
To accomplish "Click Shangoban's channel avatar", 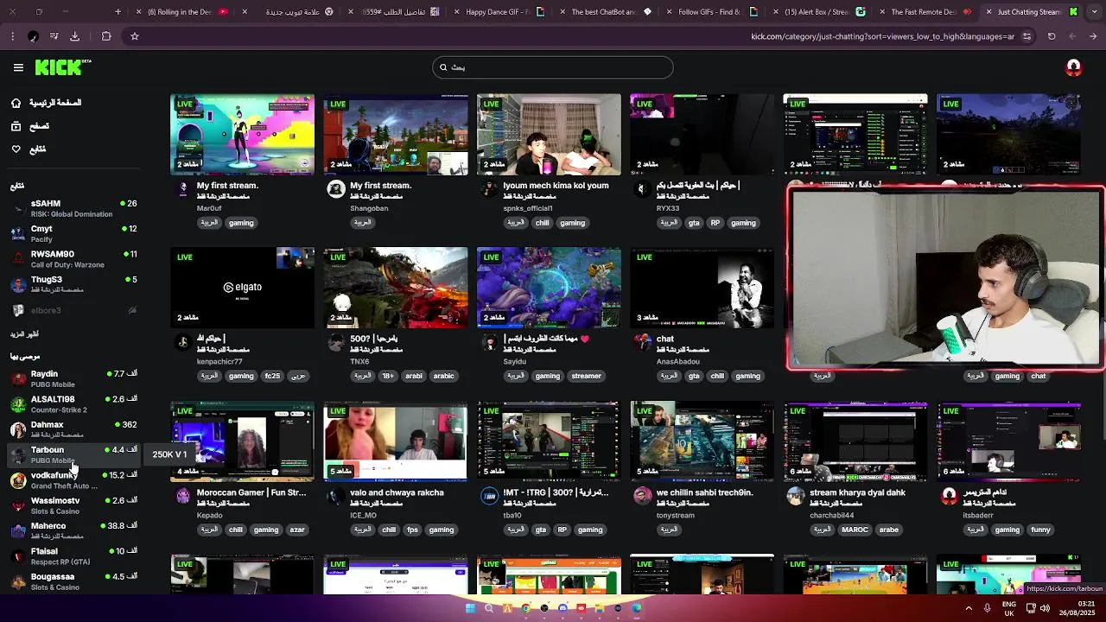I will pos(336,189).
